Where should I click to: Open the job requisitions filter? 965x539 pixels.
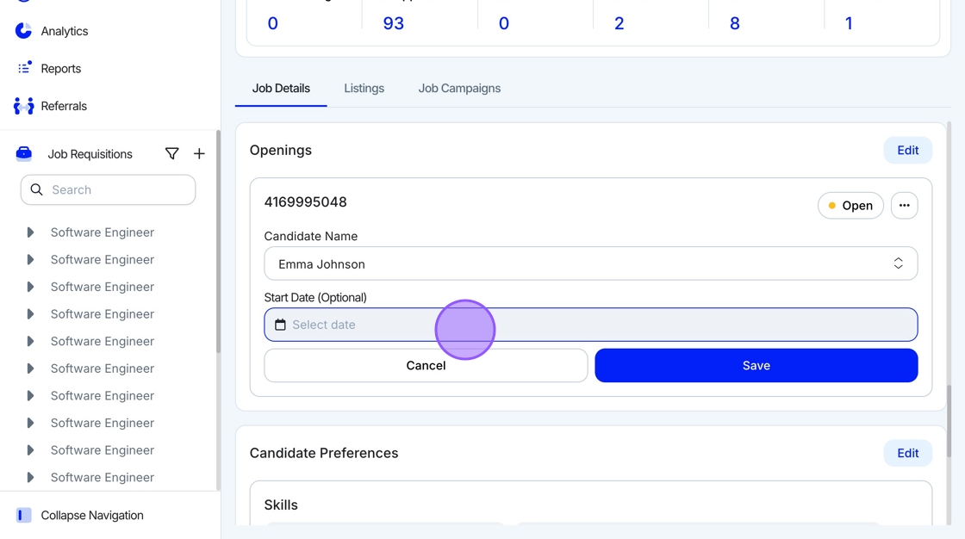[x=172, y=154]
